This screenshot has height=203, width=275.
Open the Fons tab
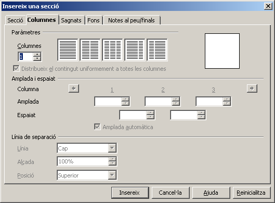[x=94, y=20]
